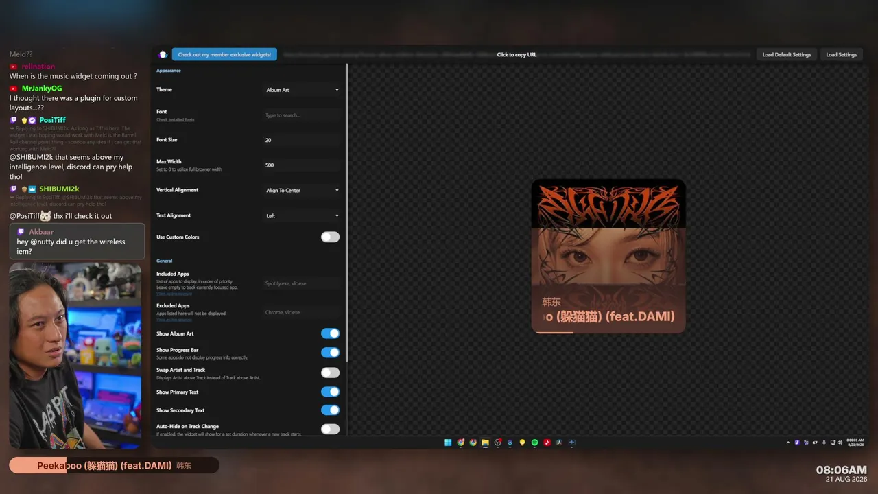878x494 pixels.
Task: Click to copy the widget URL
Action: [x=517, y=54]
